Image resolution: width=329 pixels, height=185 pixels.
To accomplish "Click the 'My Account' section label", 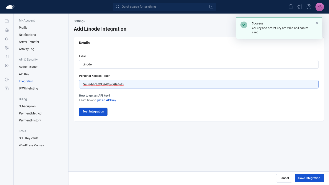I will 27,20.
